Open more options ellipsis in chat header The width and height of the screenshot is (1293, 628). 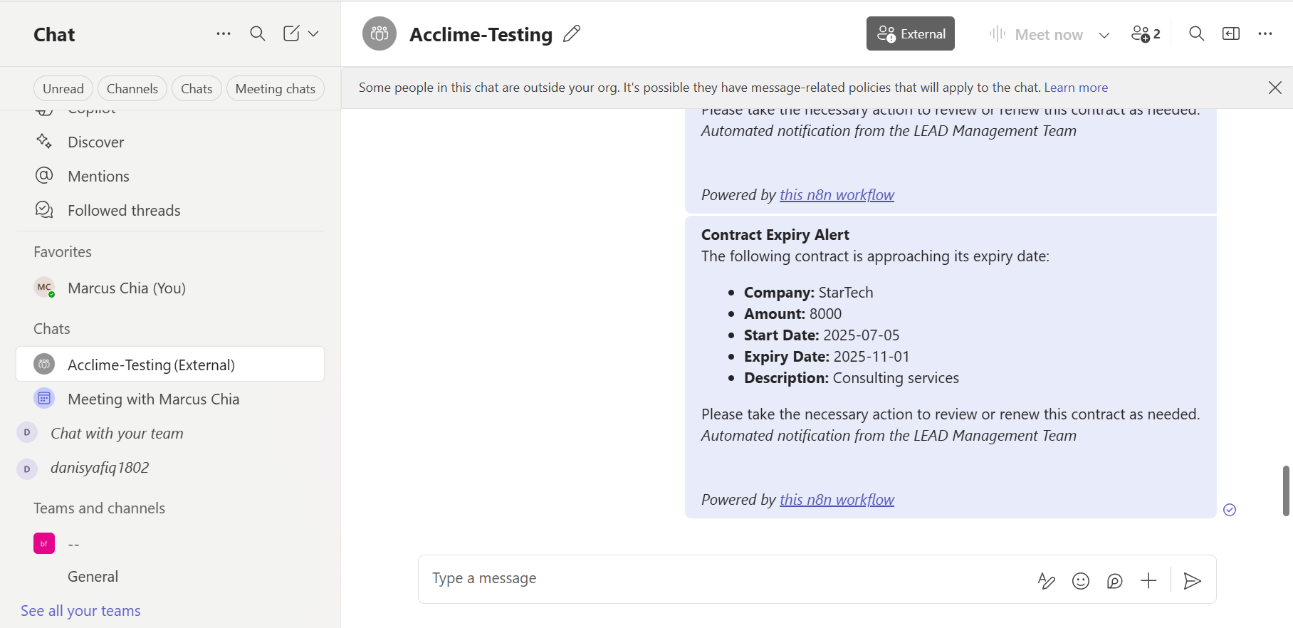1265,33
